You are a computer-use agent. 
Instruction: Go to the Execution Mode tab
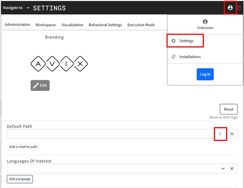(141, 25)
